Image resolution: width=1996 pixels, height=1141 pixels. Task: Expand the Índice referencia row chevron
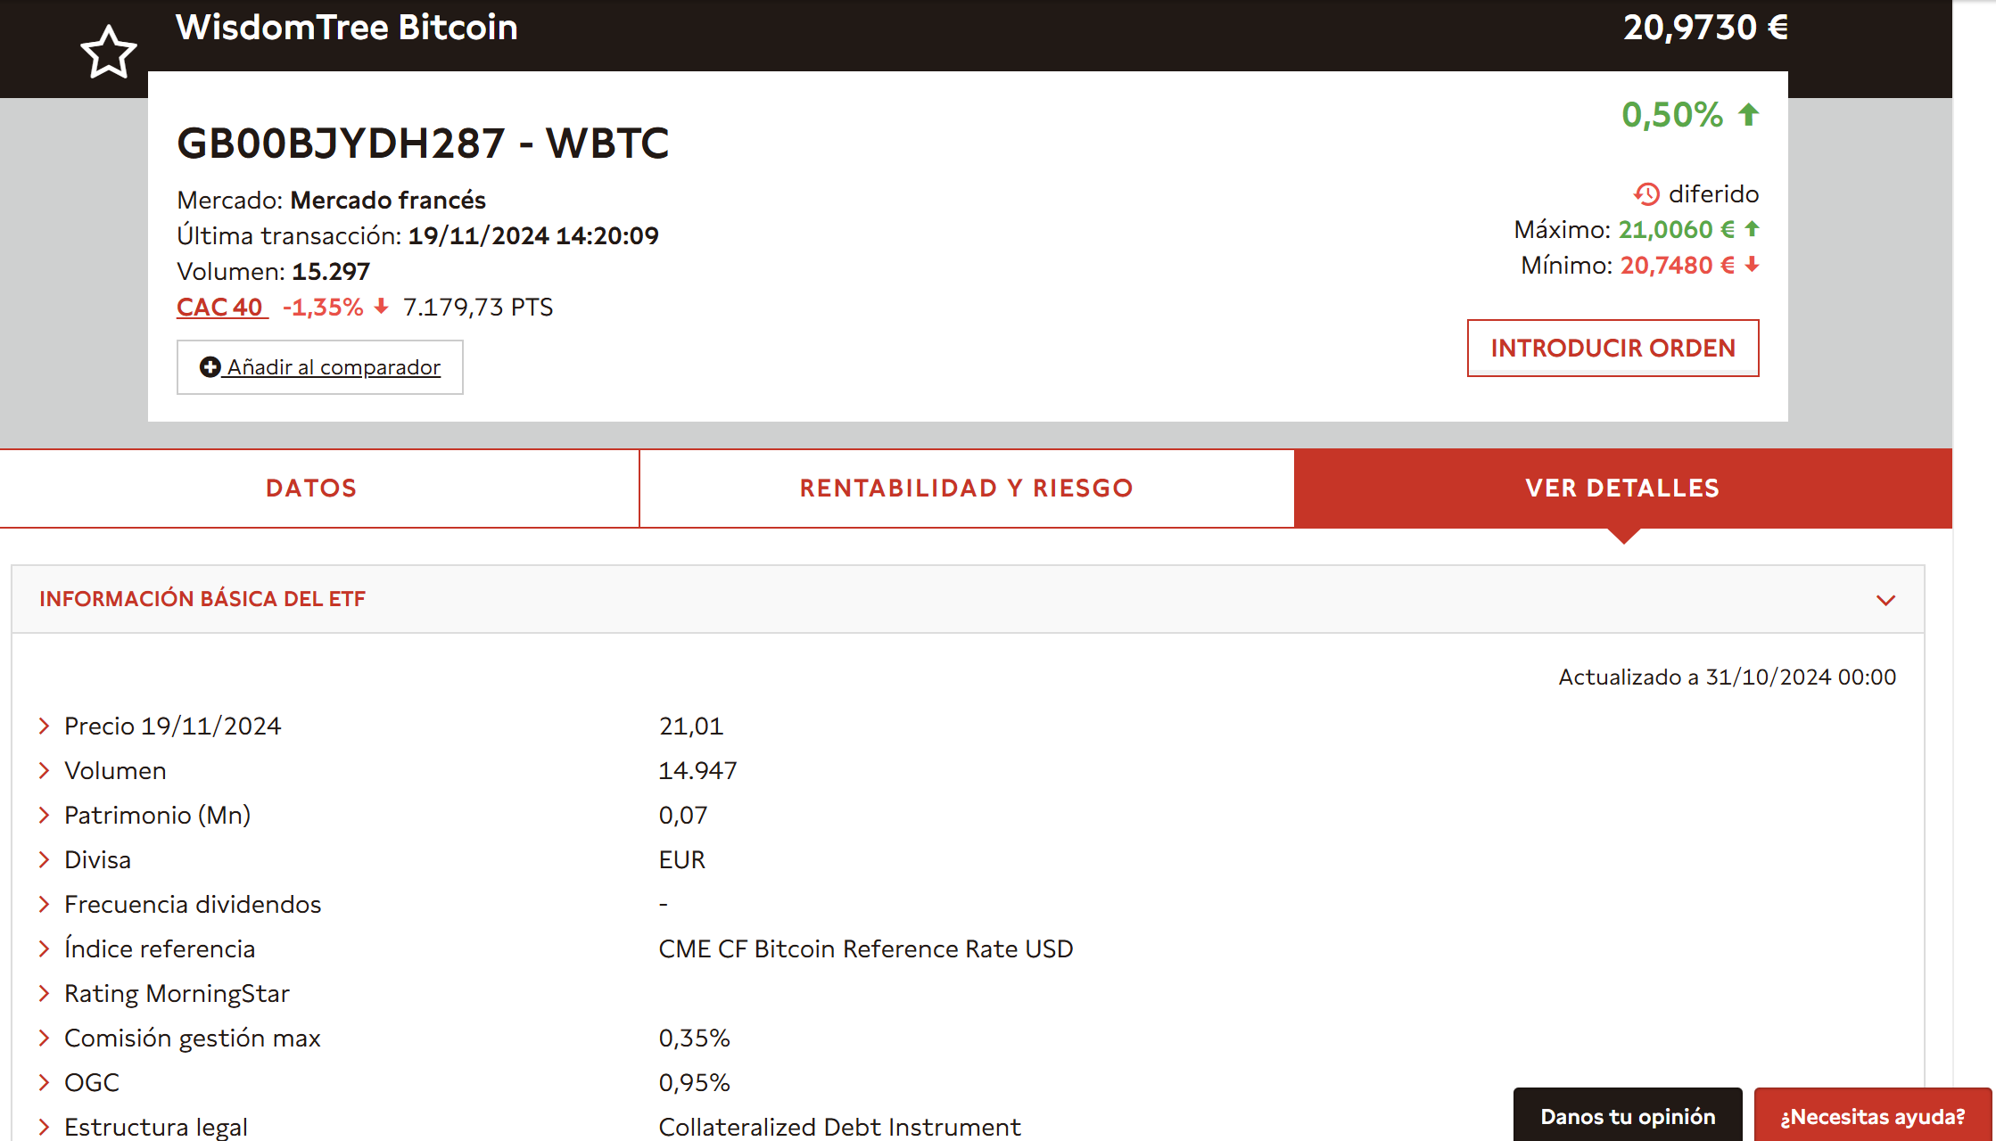click(44, 948)
